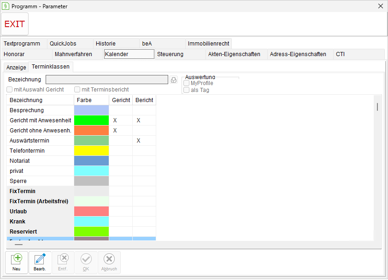
Task: Click Gericht X mark of Gericht mit Anwesenheit
Action: 115,120
